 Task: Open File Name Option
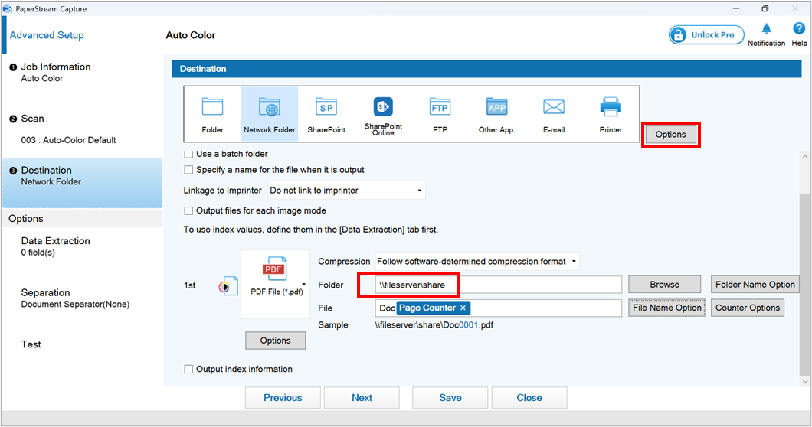667,308
